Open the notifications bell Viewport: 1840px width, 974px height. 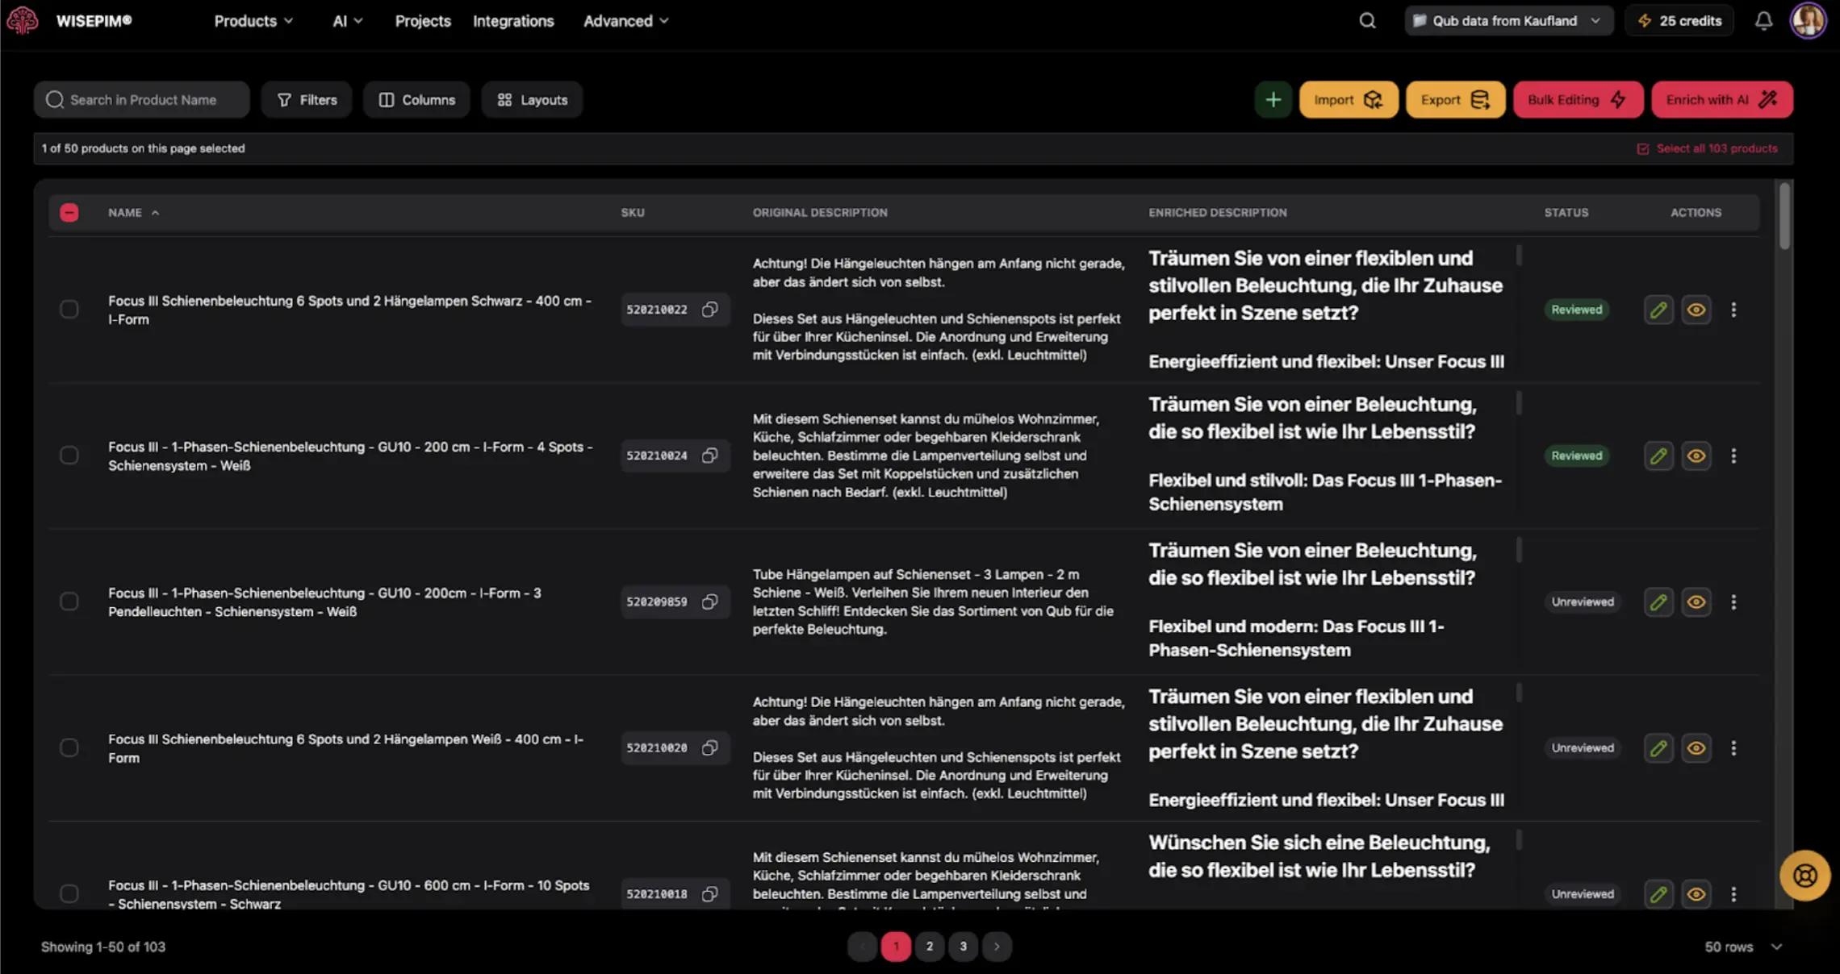point(1763,21)
